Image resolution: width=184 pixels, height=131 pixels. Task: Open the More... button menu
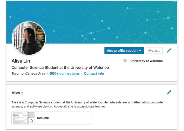154,51
